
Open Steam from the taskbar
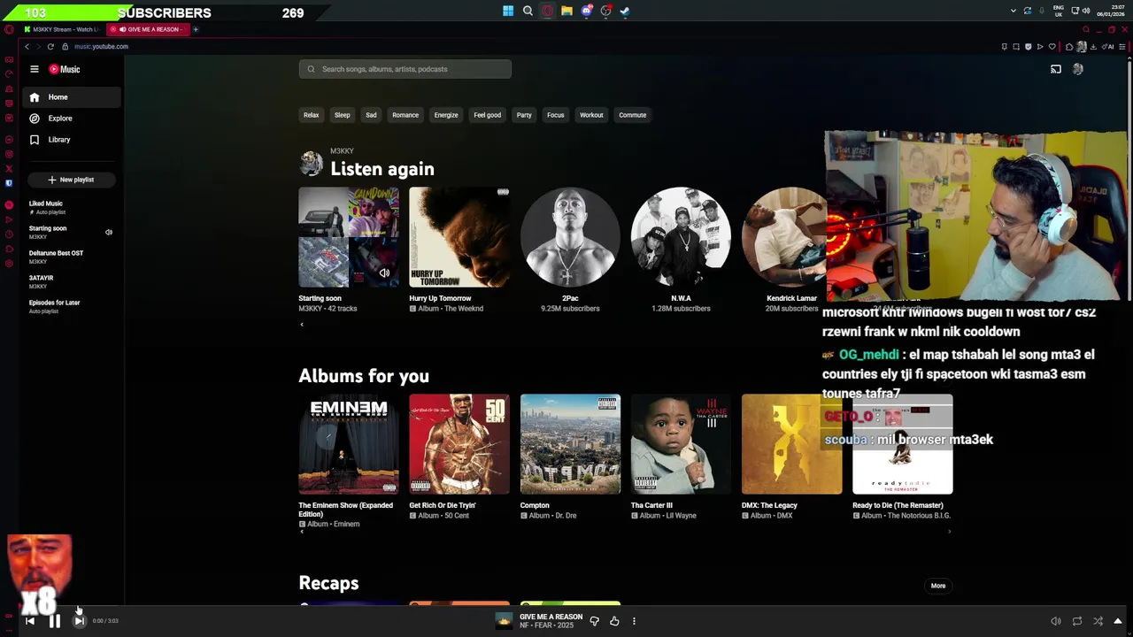625,12
